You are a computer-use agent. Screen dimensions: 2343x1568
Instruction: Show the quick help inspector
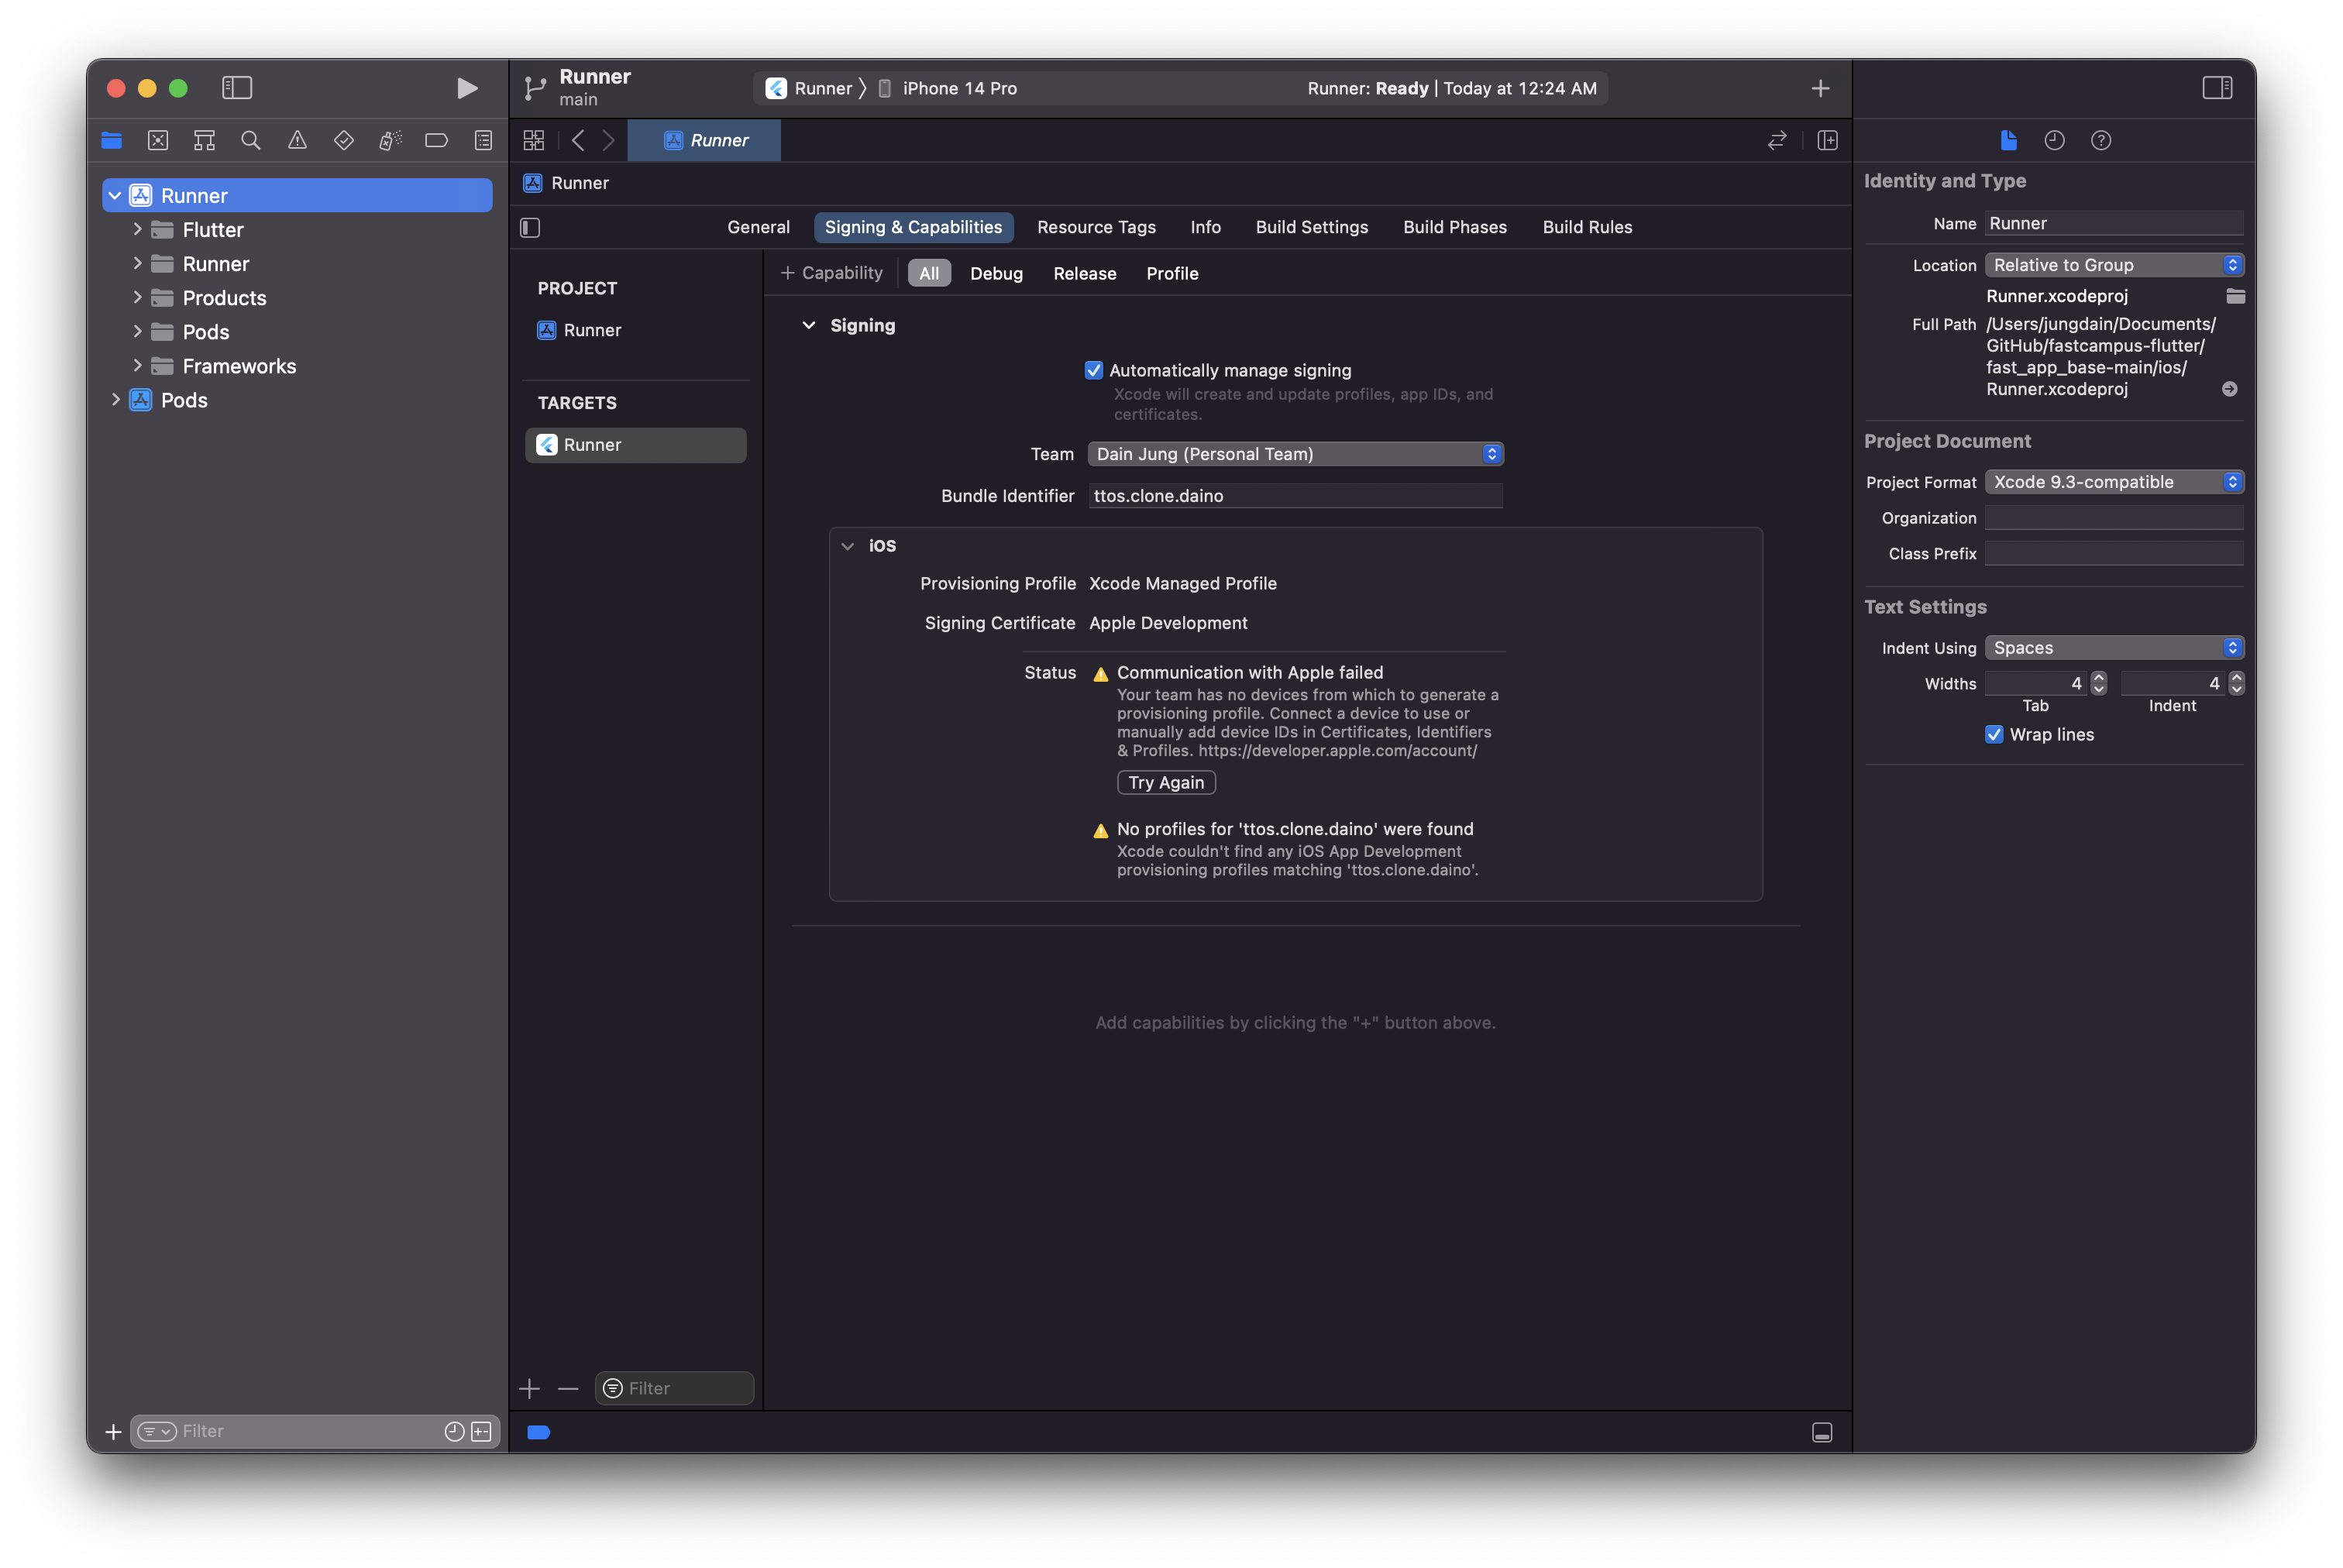[x=2101, y=141]
